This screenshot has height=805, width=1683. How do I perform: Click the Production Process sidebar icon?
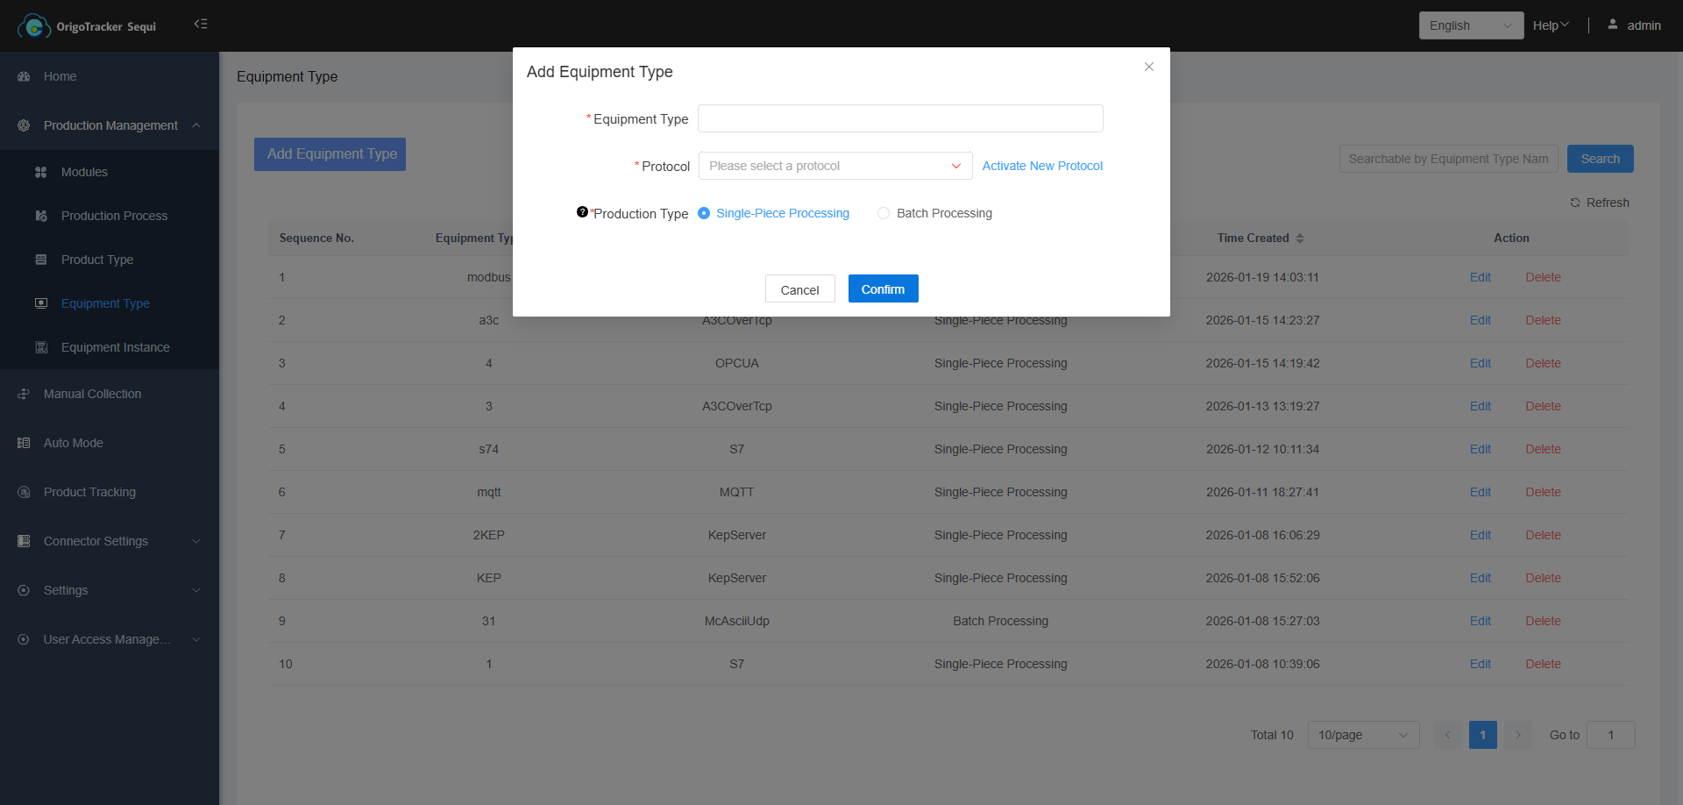[40, 216]
